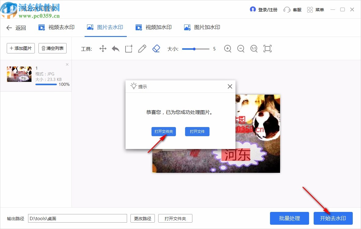Zoom in using the magnifier plus icon

[228, 49]
